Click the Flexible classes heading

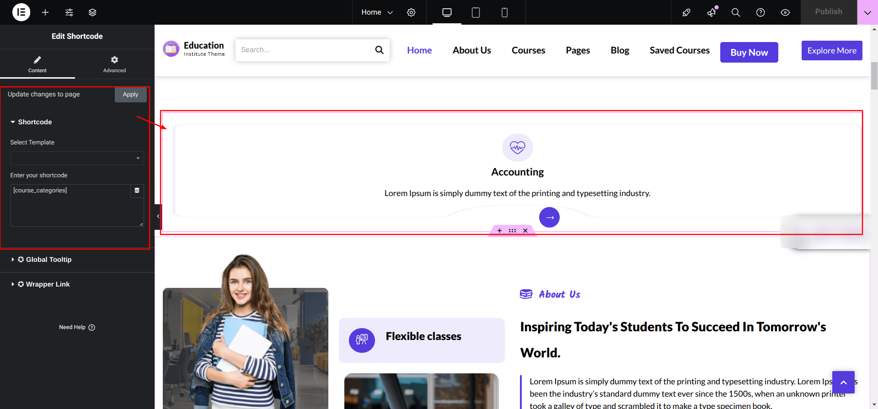(x=423, y=336)
